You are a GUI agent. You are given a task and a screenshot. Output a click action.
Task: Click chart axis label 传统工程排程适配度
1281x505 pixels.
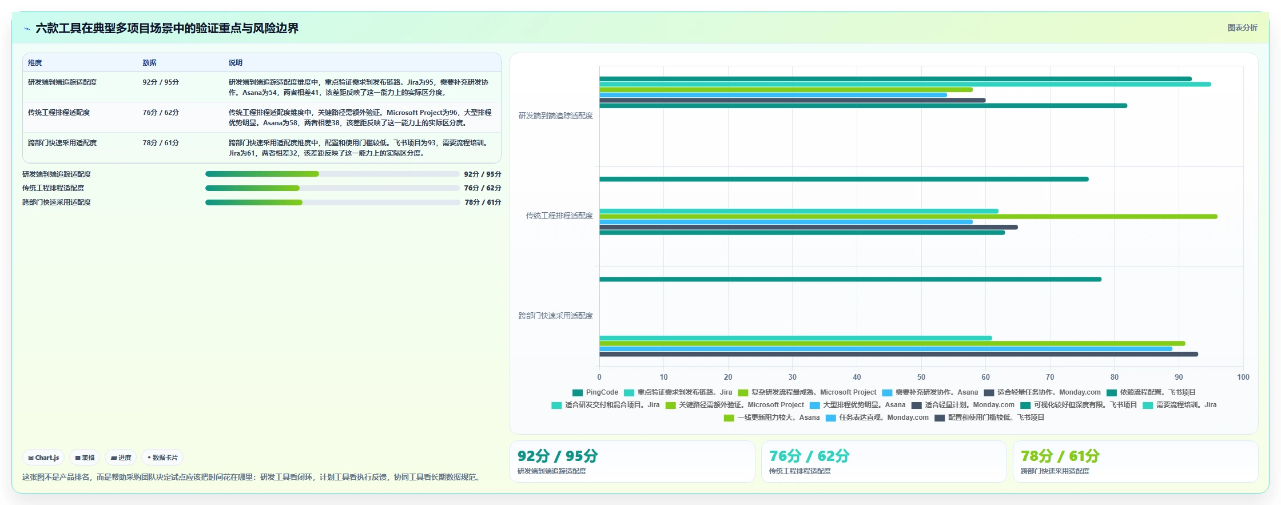pyautogui.click(x=559, y=216)
